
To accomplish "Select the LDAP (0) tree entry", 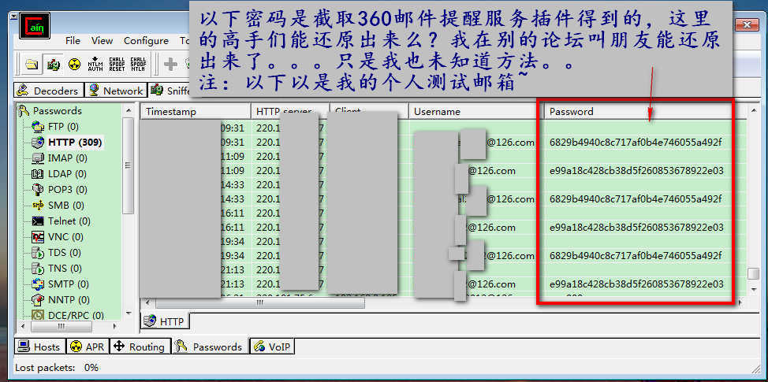I will pyautogui.click(x=59, y=173).
